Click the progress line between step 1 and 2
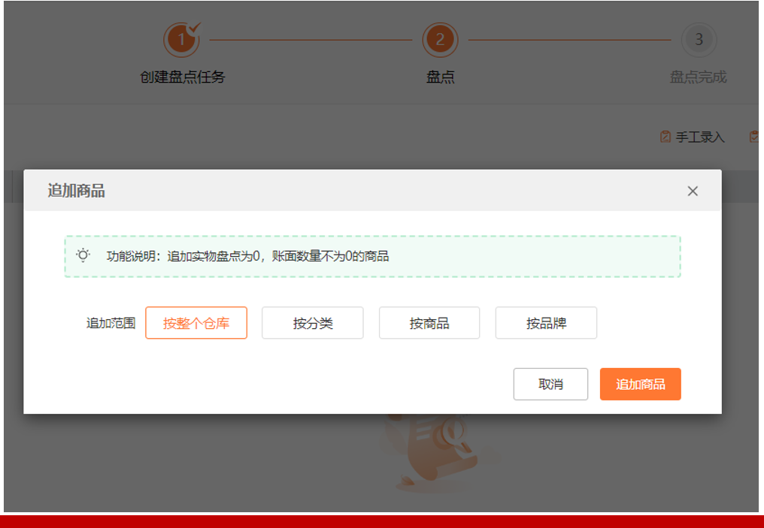 click(312, 39)
